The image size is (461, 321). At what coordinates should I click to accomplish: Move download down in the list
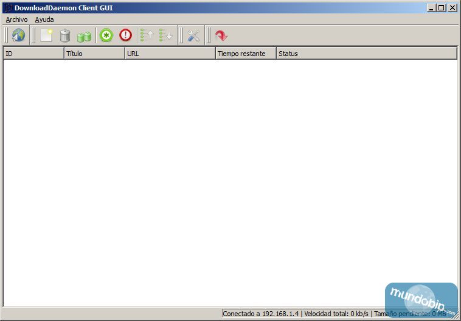(166, 35)
